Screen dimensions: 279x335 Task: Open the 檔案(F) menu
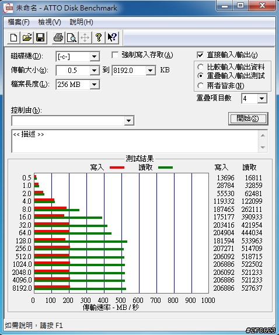pos(19,22)
